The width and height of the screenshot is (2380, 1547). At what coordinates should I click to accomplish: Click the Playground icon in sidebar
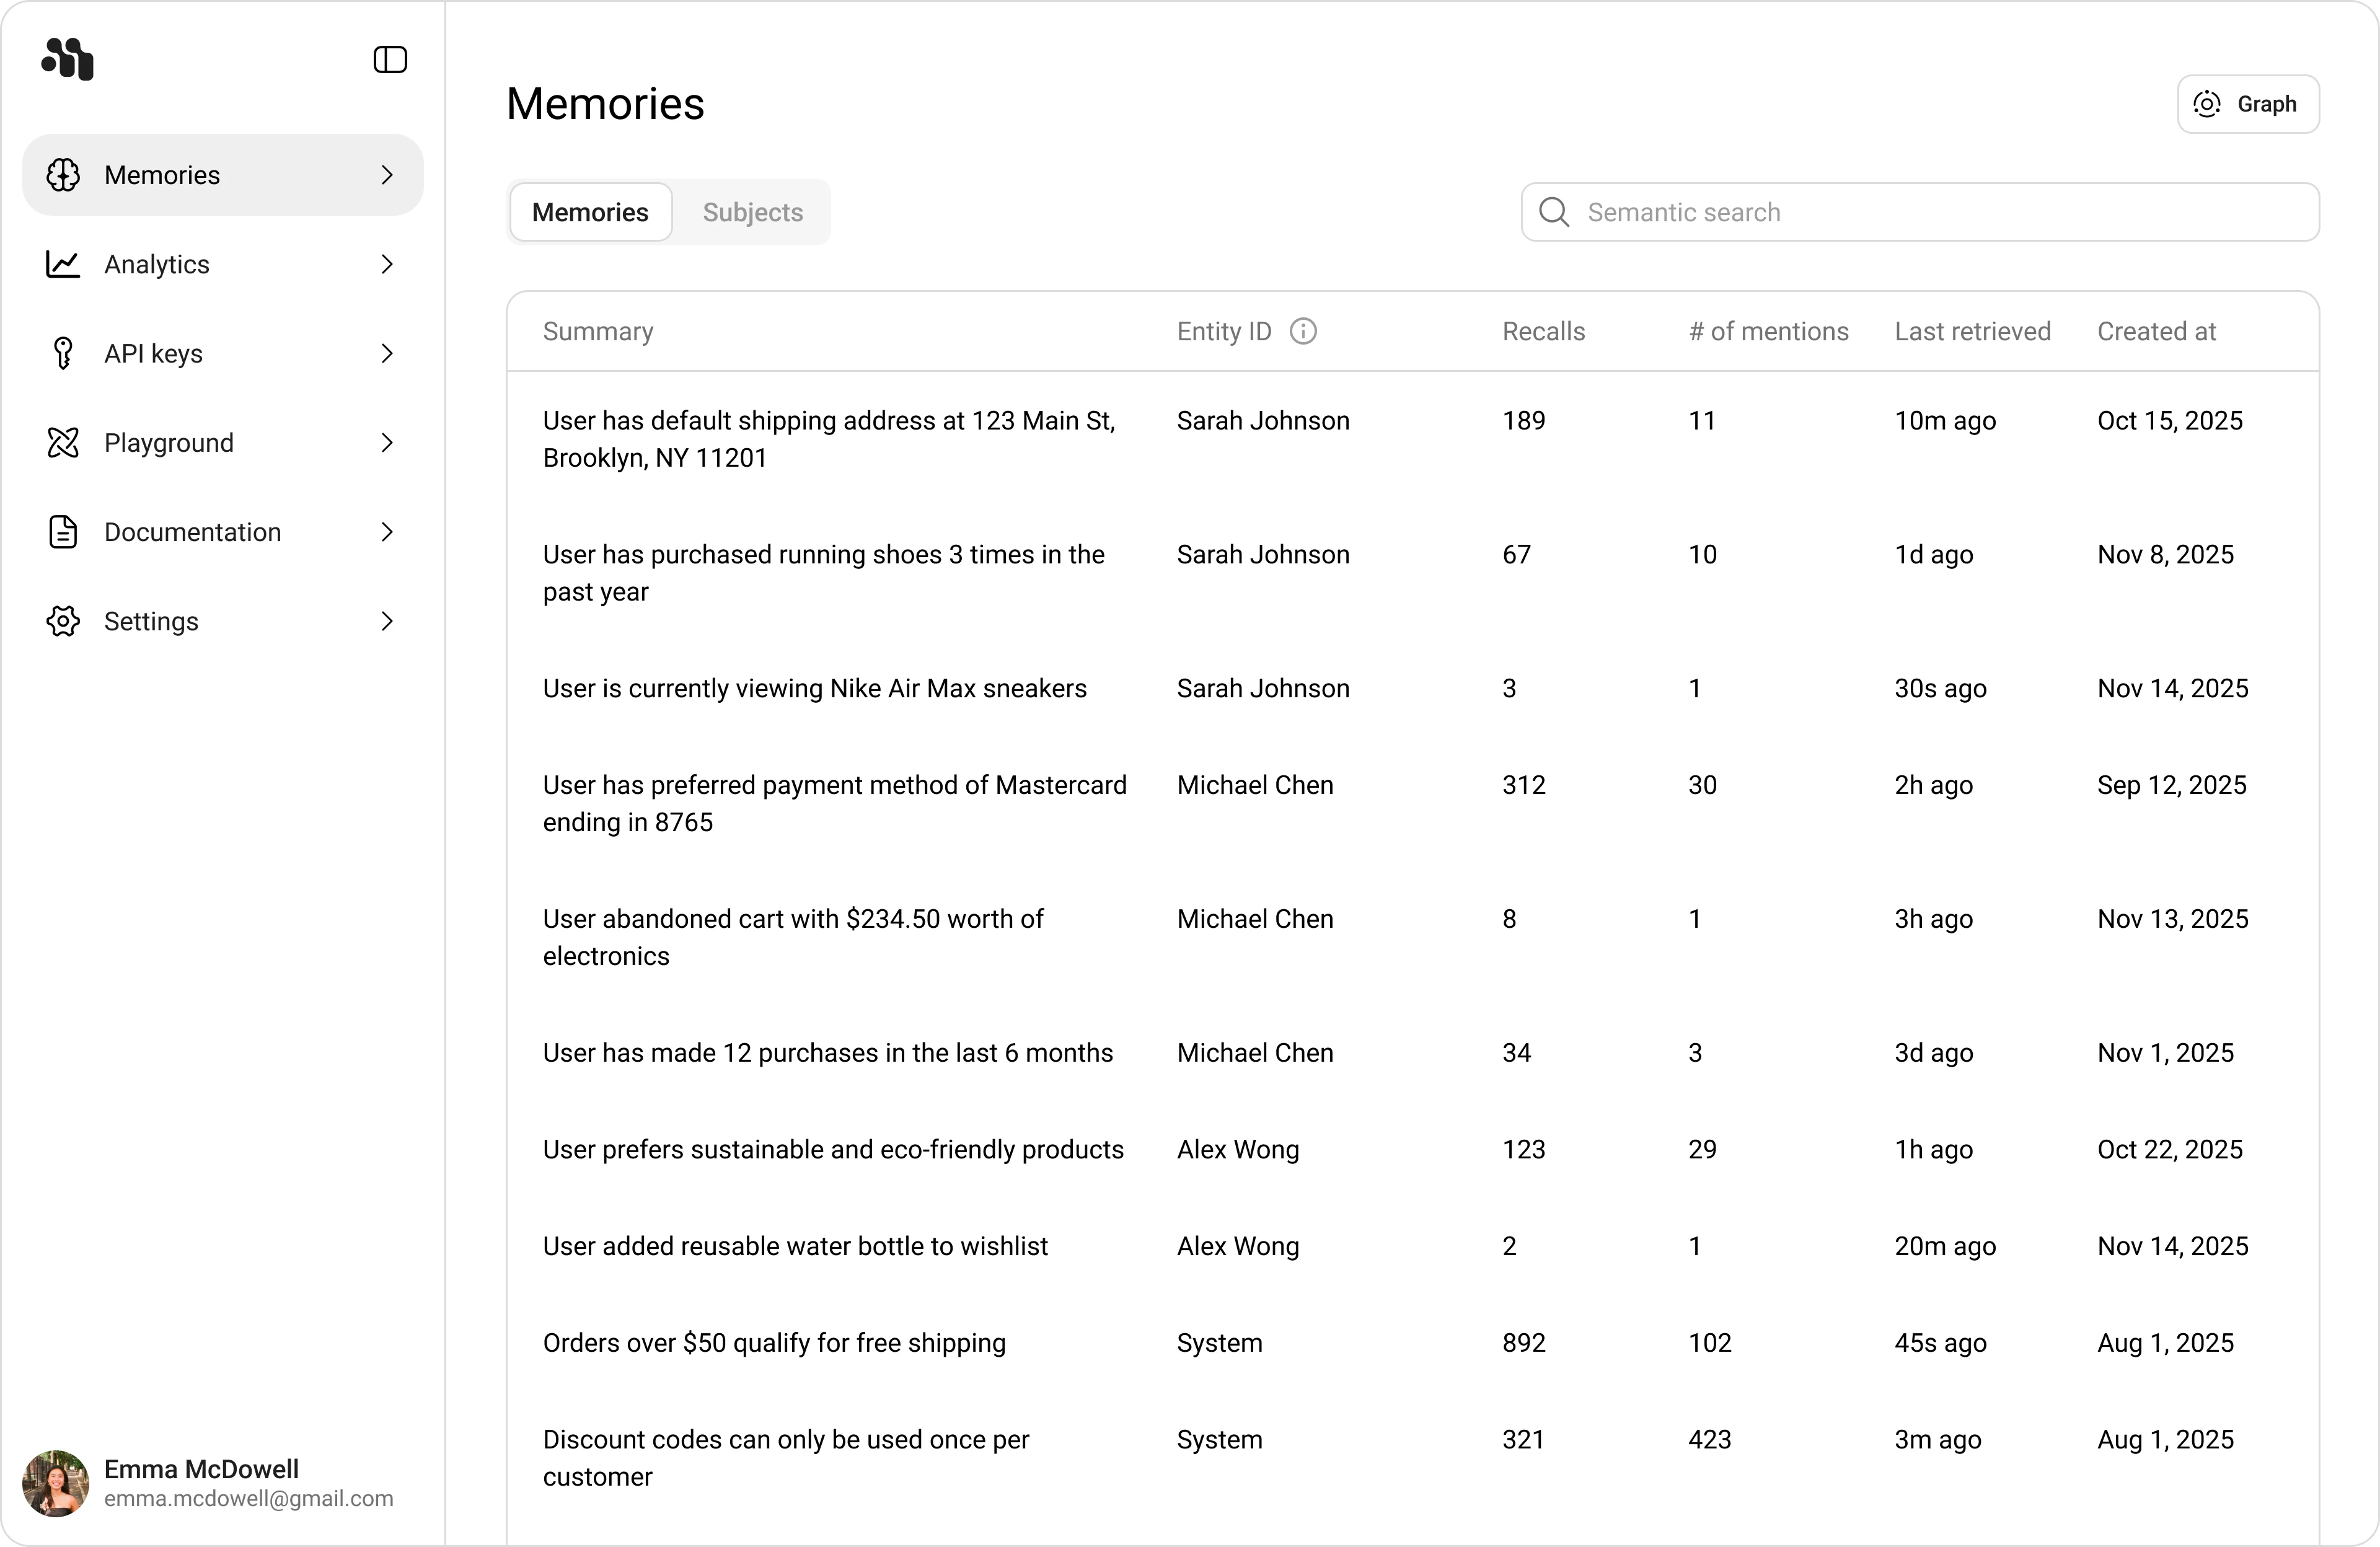tap(63, 442)
